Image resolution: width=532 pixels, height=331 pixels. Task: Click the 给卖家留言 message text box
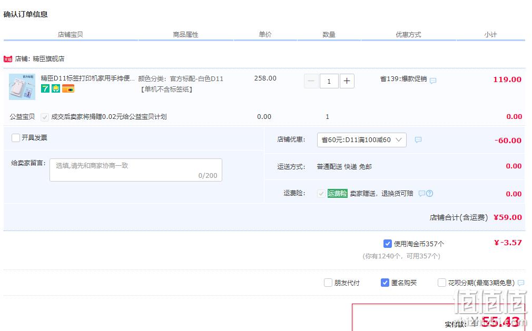[x=136, y=170]
